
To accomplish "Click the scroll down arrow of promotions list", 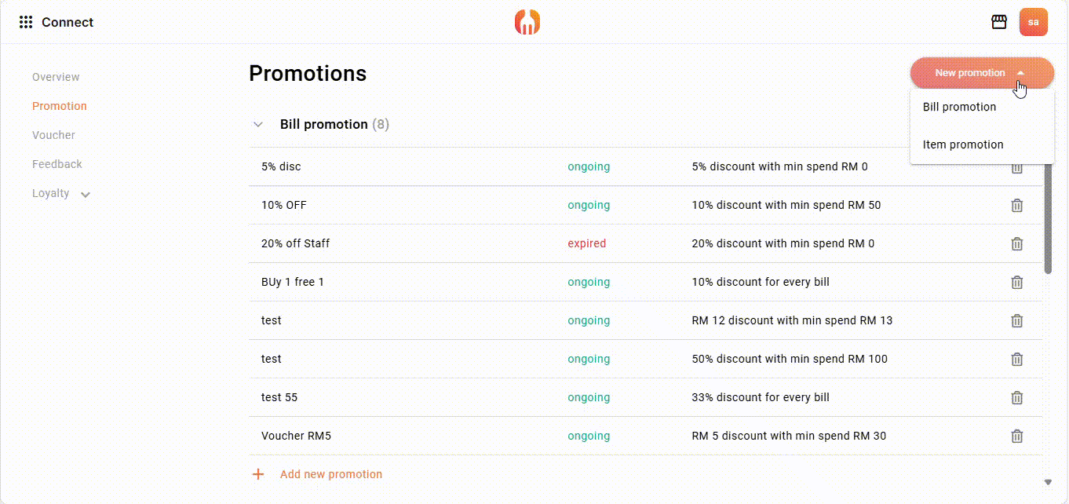I will [1048, 482].
